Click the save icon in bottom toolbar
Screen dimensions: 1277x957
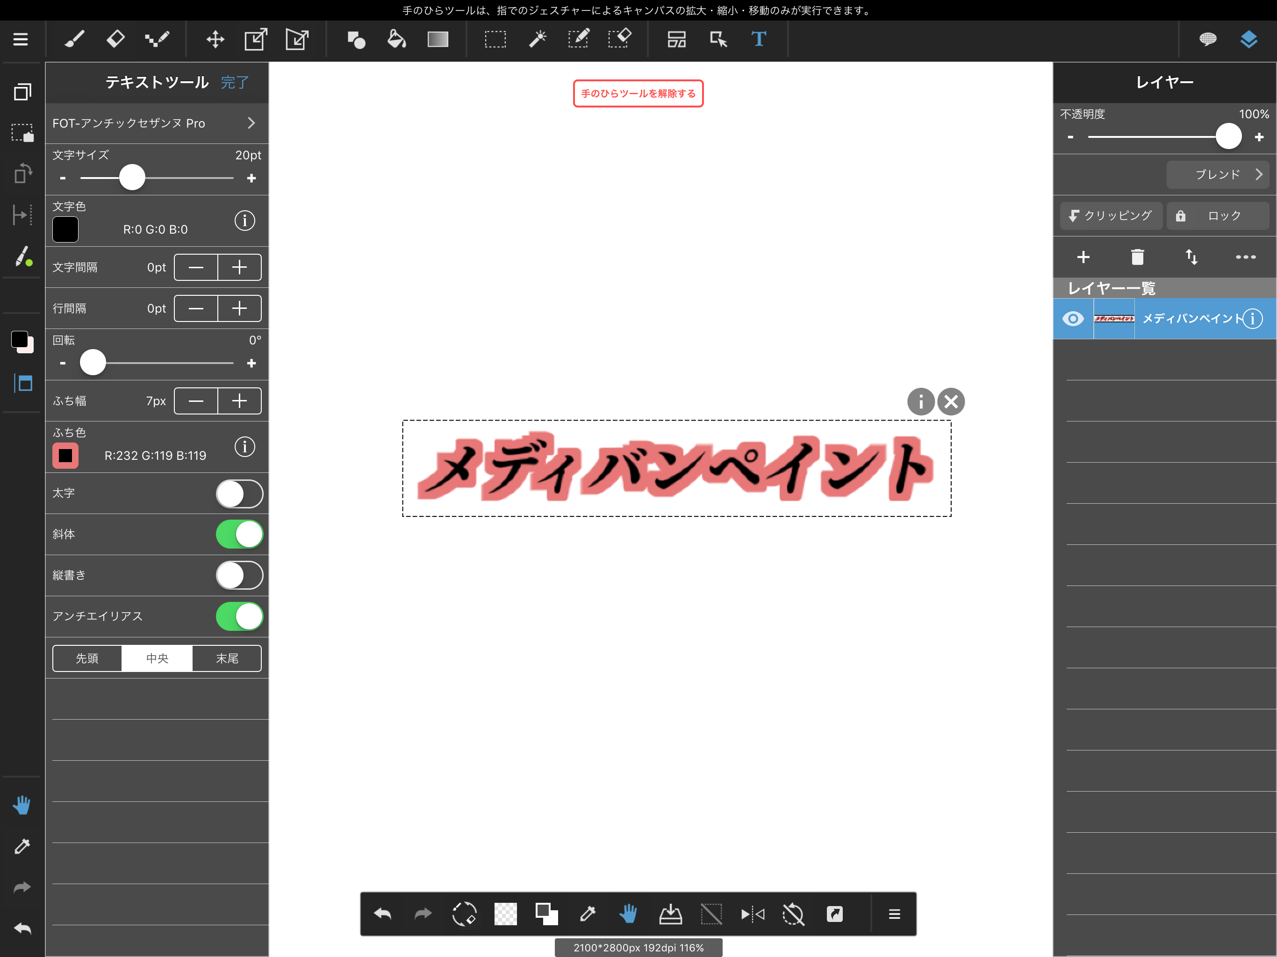tap(670, 914)
